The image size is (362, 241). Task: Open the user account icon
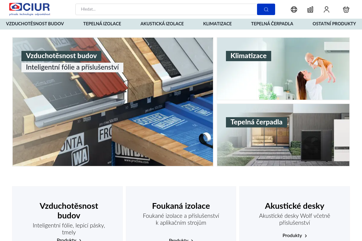point(326,9)
